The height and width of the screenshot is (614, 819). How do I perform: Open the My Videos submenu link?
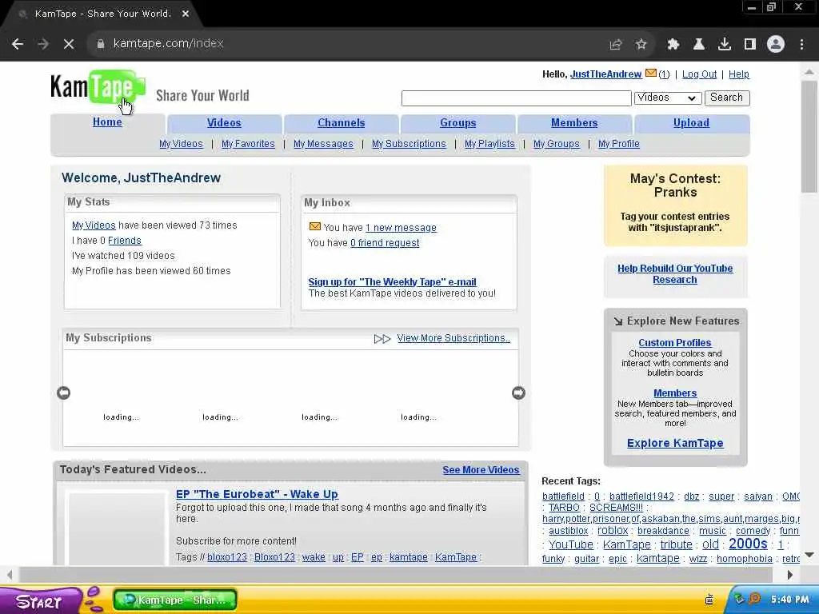coord(181,144)
